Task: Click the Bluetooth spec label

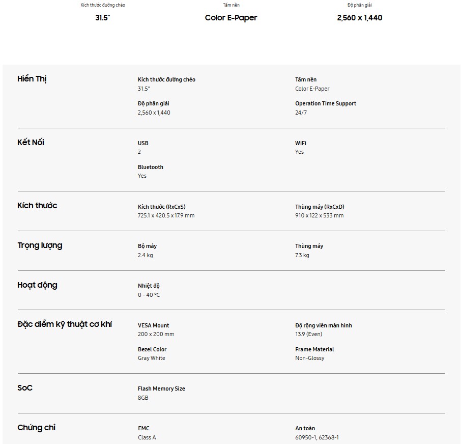Action: [150, 167]
